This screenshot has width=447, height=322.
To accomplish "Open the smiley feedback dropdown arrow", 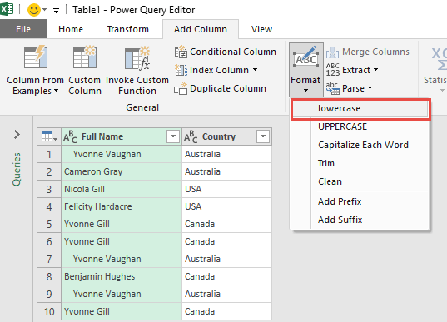I will (x=44, y=10).
